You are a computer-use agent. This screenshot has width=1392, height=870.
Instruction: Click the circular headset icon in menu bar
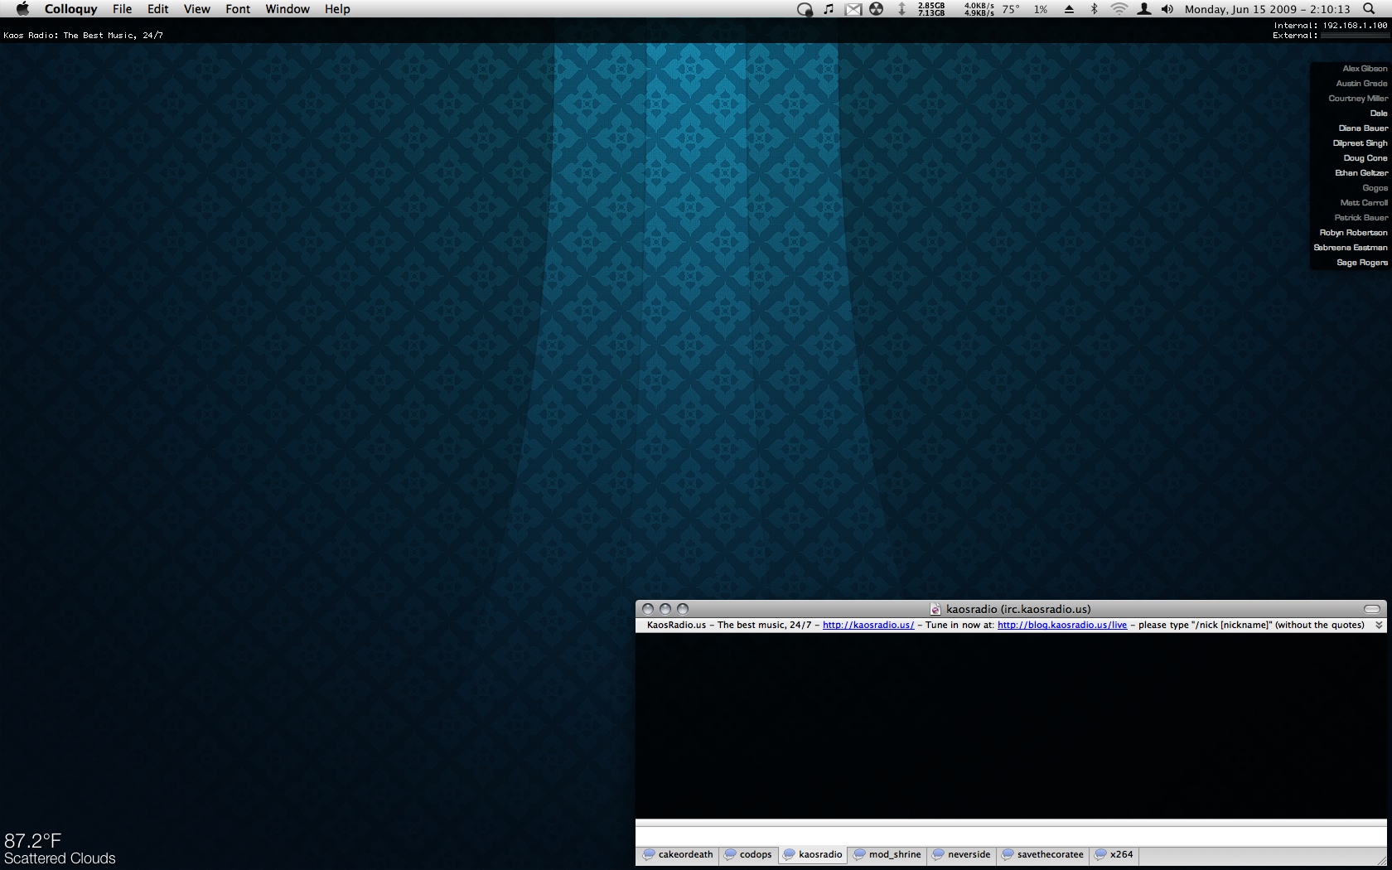pyautogui.click(x=805, y=9)
